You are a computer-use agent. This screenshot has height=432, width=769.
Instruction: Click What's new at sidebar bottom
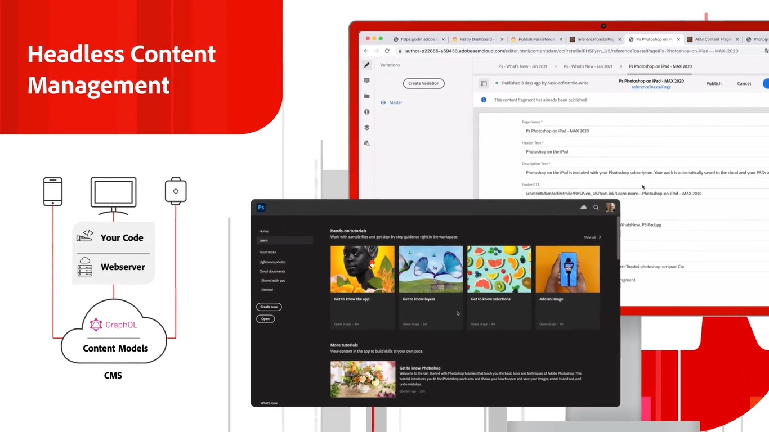(x=269, y=403)
